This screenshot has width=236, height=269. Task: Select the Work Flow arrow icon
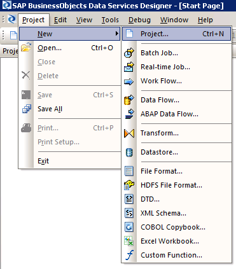(129, 81)
